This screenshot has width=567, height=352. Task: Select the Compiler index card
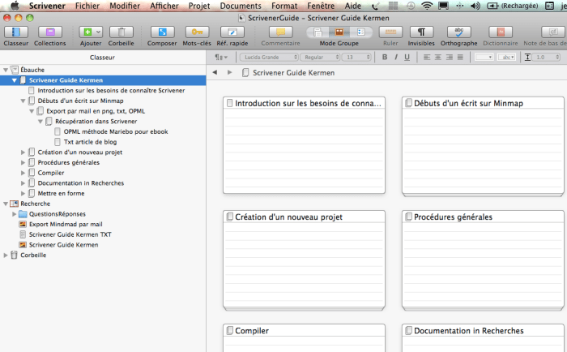click(x=304, y=337)
